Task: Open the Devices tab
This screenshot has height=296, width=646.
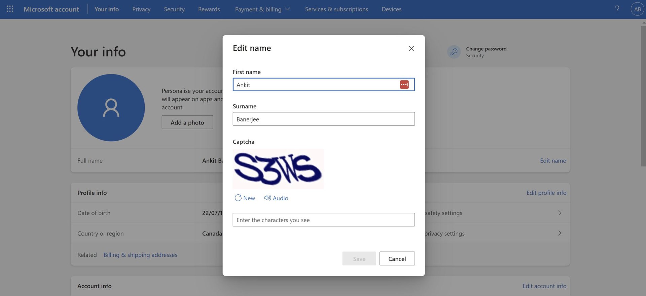Action: (x=391, y=9)
